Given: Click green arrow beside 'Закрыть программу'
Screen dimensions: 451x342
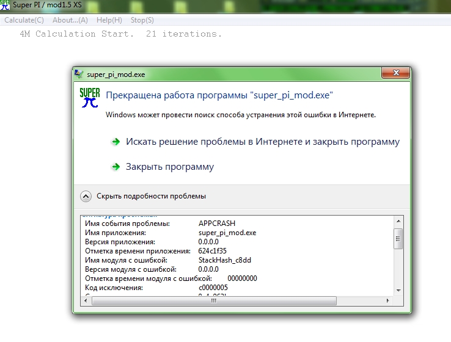Looking at the screenshot, I should 116,167.
